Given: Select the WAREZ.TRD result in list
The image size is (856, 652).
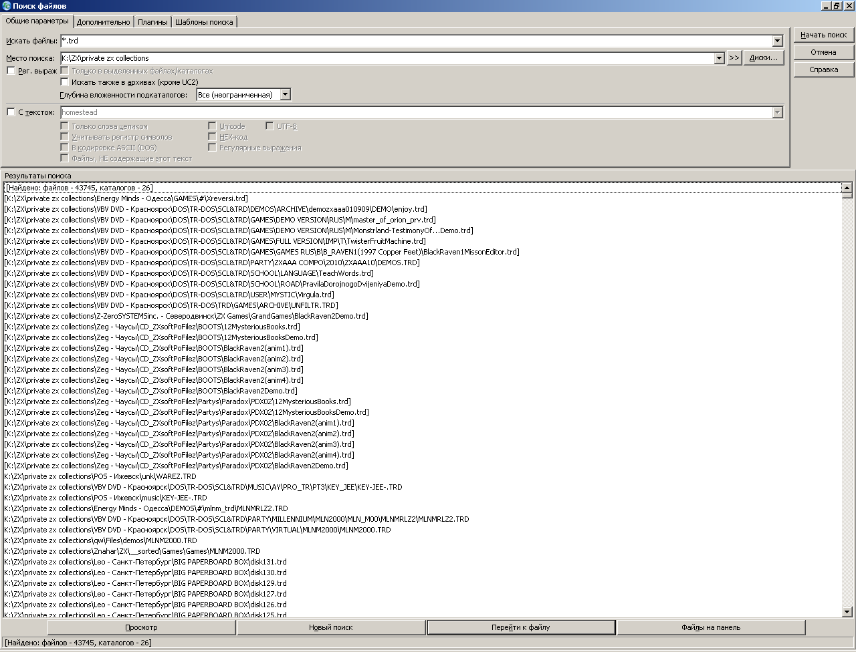Looking at the screenshot, I should (100, 476).
